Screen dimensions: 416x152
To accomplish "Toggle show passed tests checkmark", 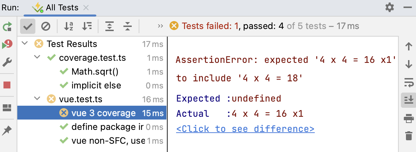I will 28,26.
